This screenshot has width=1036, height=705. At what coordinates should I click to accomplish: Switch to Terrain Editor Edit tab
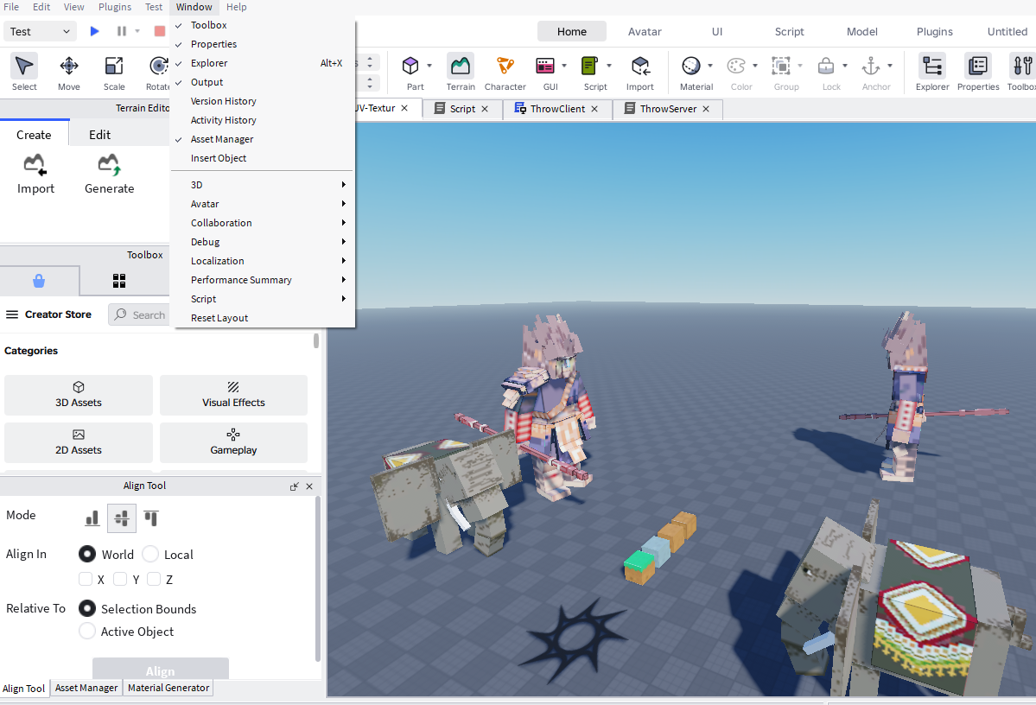point(99,135)
